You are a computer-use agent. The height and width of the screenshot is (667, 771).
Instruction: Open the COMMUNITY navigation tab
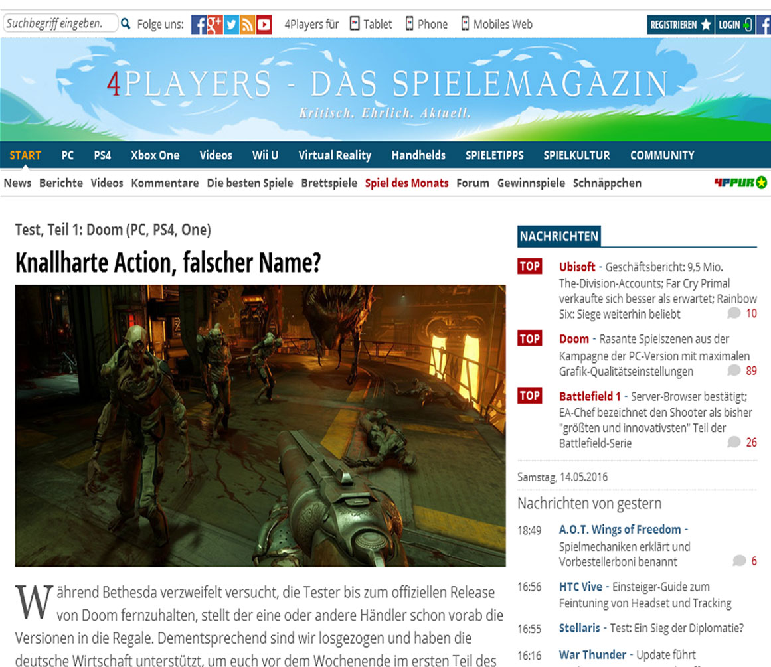click(x=662, y=155)
